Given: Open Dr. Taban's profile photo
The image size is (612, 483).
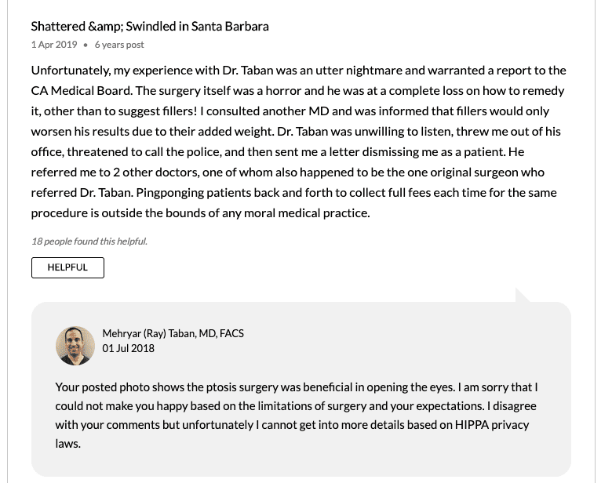Looking at the screenshot, I should (75, 346).
